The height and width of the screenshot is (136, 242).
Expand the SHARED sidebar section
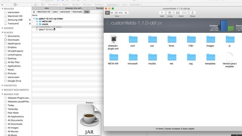point(2,28)
